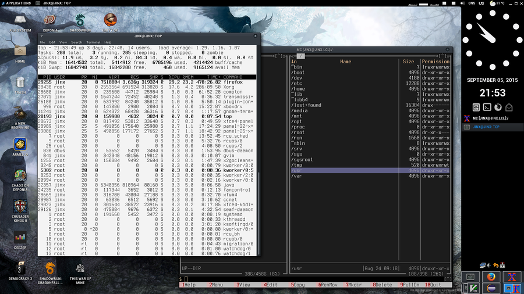Select /boot directory in MC panel

[370, 73]
